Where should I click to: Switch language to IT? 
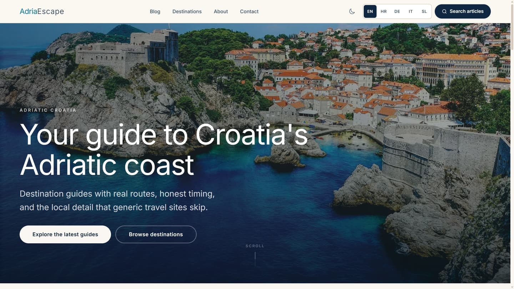tap(411, 11)
